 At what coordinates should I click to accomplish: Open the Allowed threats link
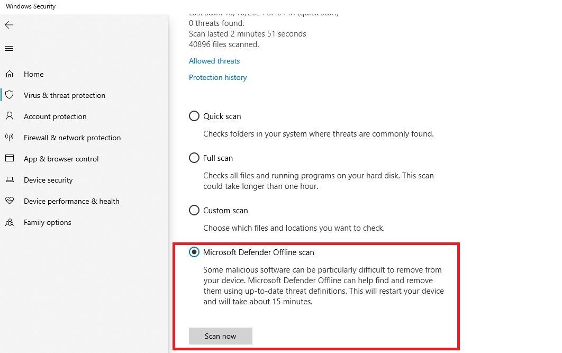point(214,61)
